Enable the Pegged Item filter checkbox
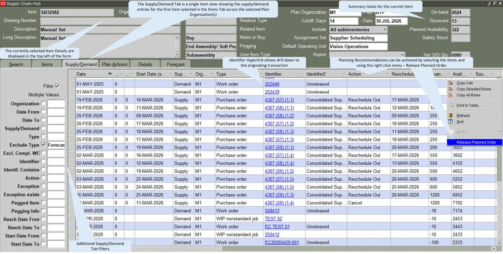Image resolution: width=503 pixels, height=254 pixels. [x=44, y=203]
